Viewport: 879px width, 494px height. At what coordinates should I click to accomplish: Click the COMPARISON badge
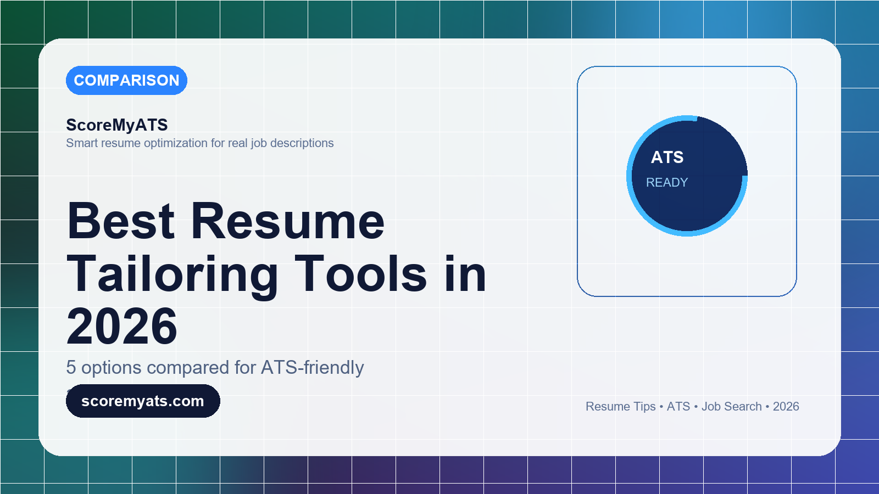click(x=126, y=80)
